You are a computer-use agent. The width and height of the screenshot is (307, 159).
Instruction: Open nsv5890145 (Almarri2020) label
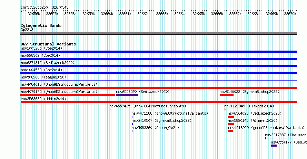(252, 120)
